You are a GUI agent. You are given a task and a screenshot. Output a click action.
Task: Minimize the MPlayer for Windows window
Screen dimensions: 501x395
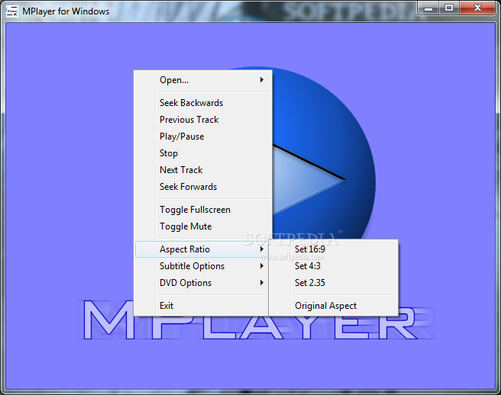tap(428, 8)
